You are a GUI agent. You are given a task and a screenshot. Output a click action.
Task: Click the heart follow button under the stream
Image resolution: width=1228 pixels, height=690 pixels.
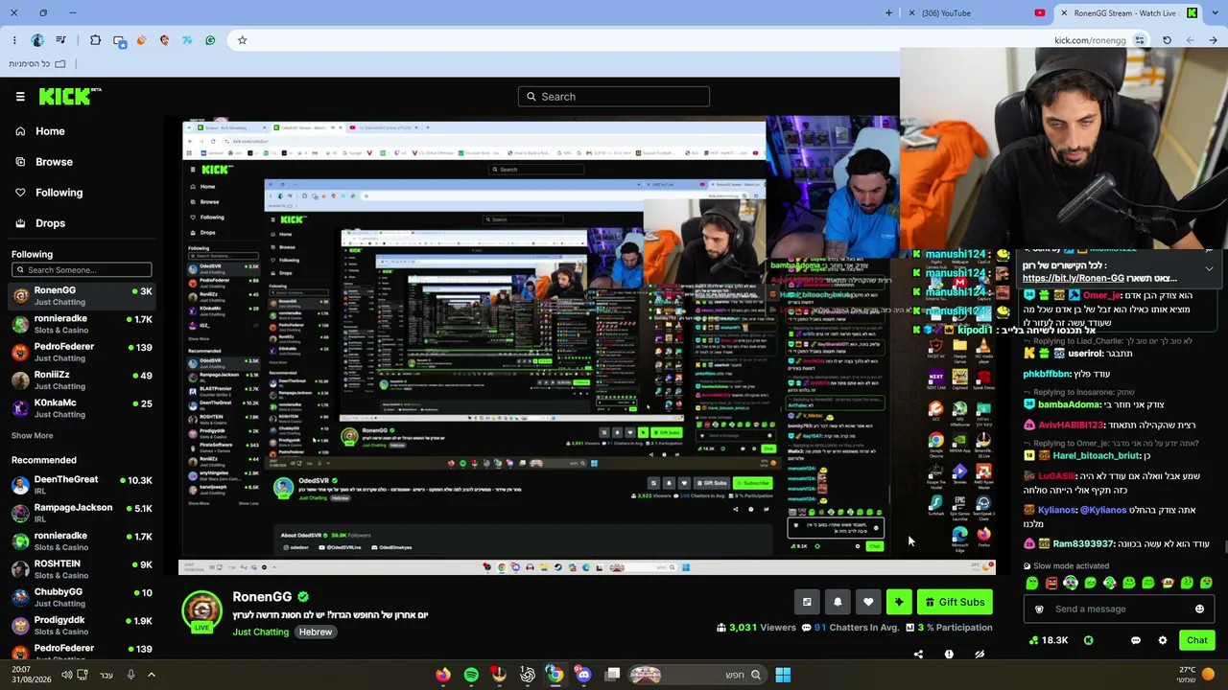[x=868, y=602]
